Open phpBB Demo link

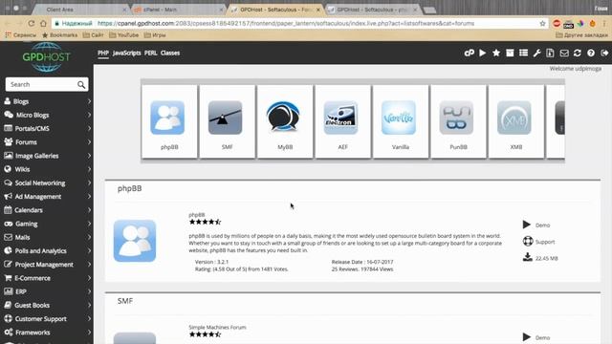tap(542, 226)
